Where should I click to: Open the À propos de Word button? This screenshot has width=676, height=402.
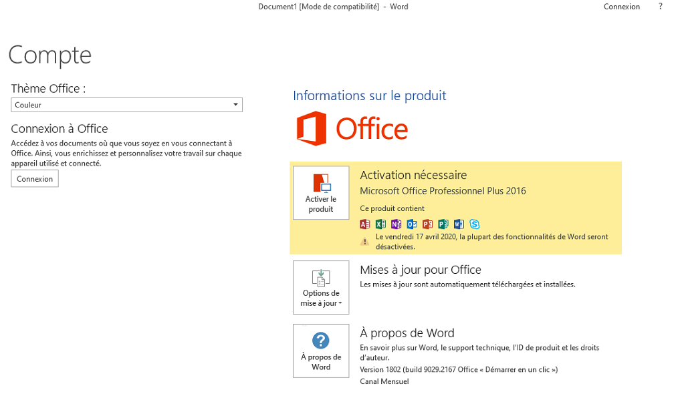click(321, 351)
